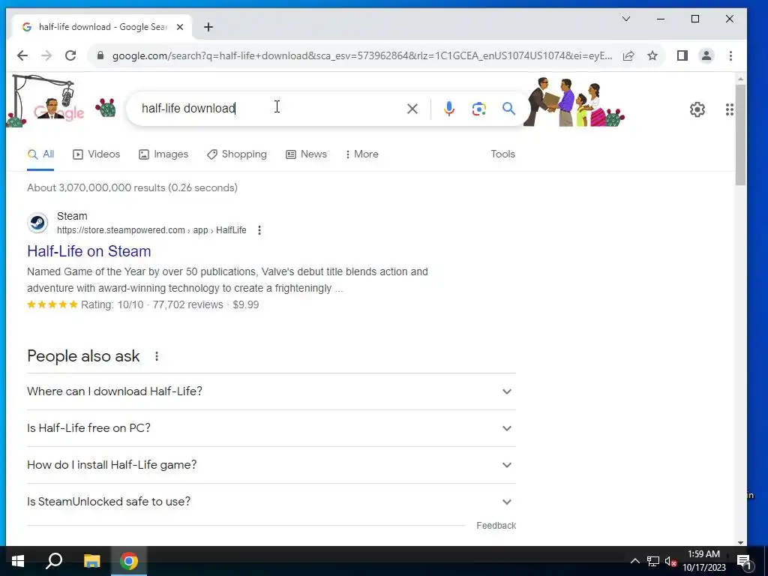Click the Feedback link
Viewport: 768px width, 576px height.
tap(496, 526)
